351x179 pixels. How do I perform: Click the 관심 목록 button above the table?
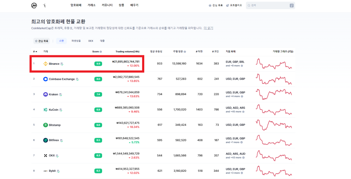coord(41,41)
